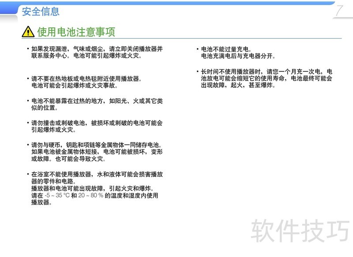Click the line starting 电池不能暴露在过热
Screen dimensions: 353x257
coord(97,101)
